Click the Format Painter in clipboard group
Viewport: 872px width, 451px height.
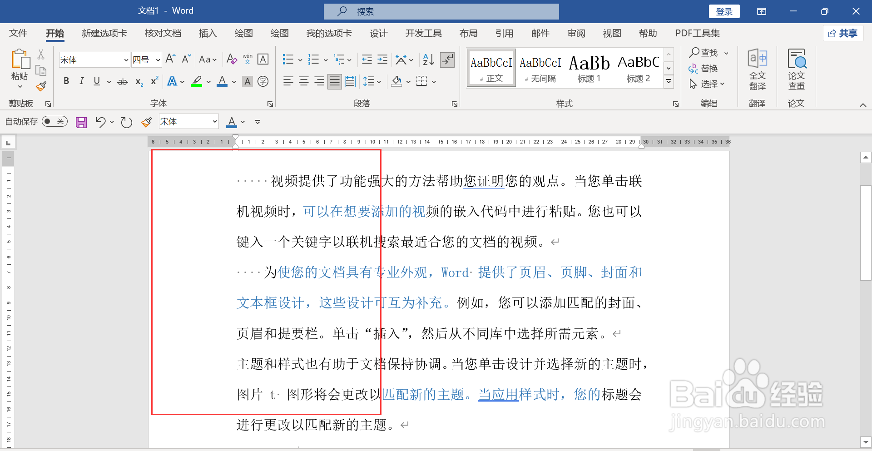[41, 86]
